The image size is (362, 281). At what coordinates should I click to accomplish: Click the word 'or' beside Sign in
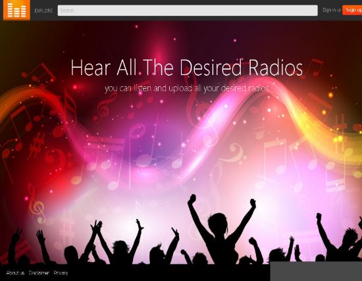point(339,10)
